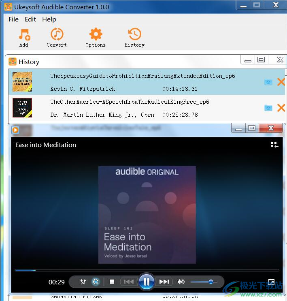
Task: Minimize the media player window
Action: pyautogui.click(x=238, y=128)
